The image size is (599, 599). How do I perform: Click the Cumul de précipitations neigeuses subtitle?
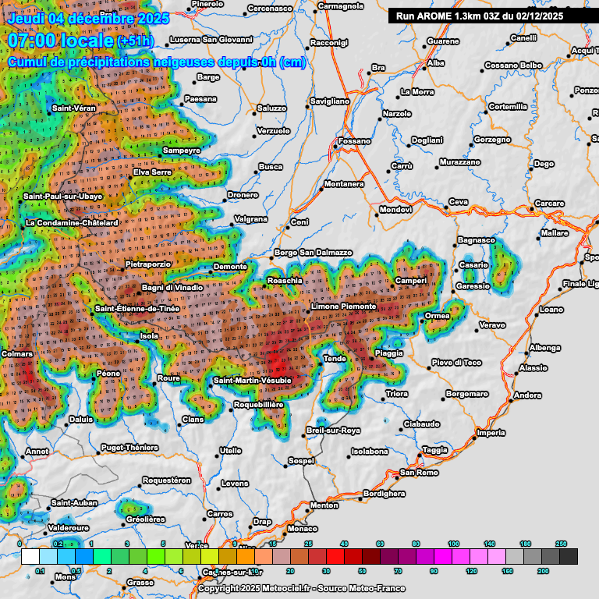(156, 62)
